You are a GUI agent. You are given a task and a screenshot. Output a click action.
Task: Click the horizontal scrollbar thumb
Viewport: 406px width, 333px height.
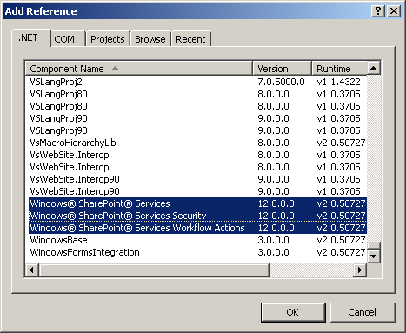click(154, 270)
